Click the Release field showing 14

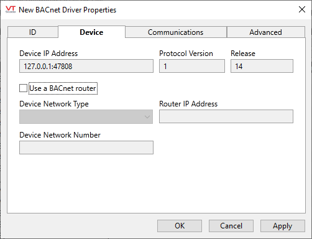(x=262, y=66)
